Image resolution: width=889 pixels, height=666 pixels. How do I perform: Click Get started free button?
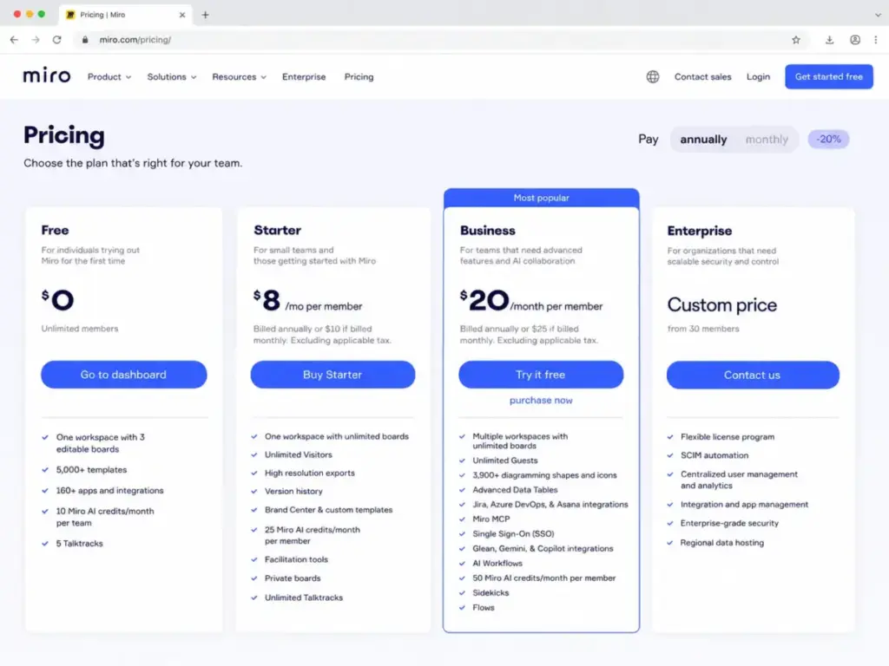pyautogui.click(x=828, y=76)
